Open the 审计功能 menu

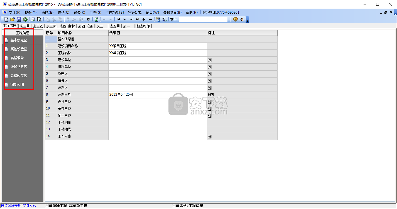135,13
